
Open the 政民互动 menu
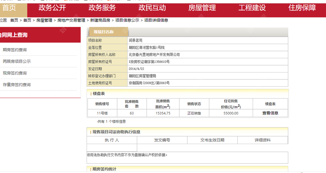coord(152,8)
